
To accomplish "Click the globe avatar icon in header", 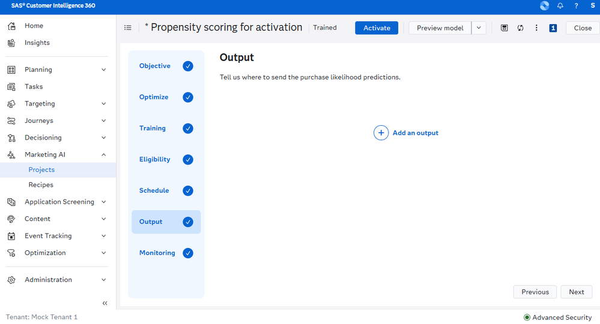I will point(545,6).
